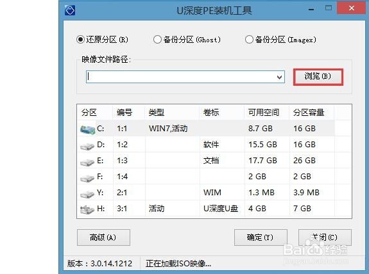This screenshot has width=369, height=274.
Task: Select the F: drive icon
Action: point(87,178)
